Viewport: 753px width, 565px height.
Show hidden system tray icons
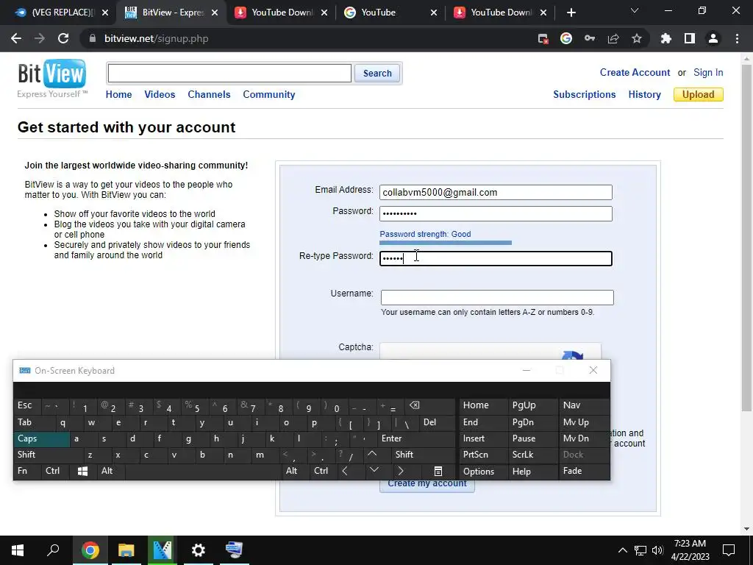622,550
